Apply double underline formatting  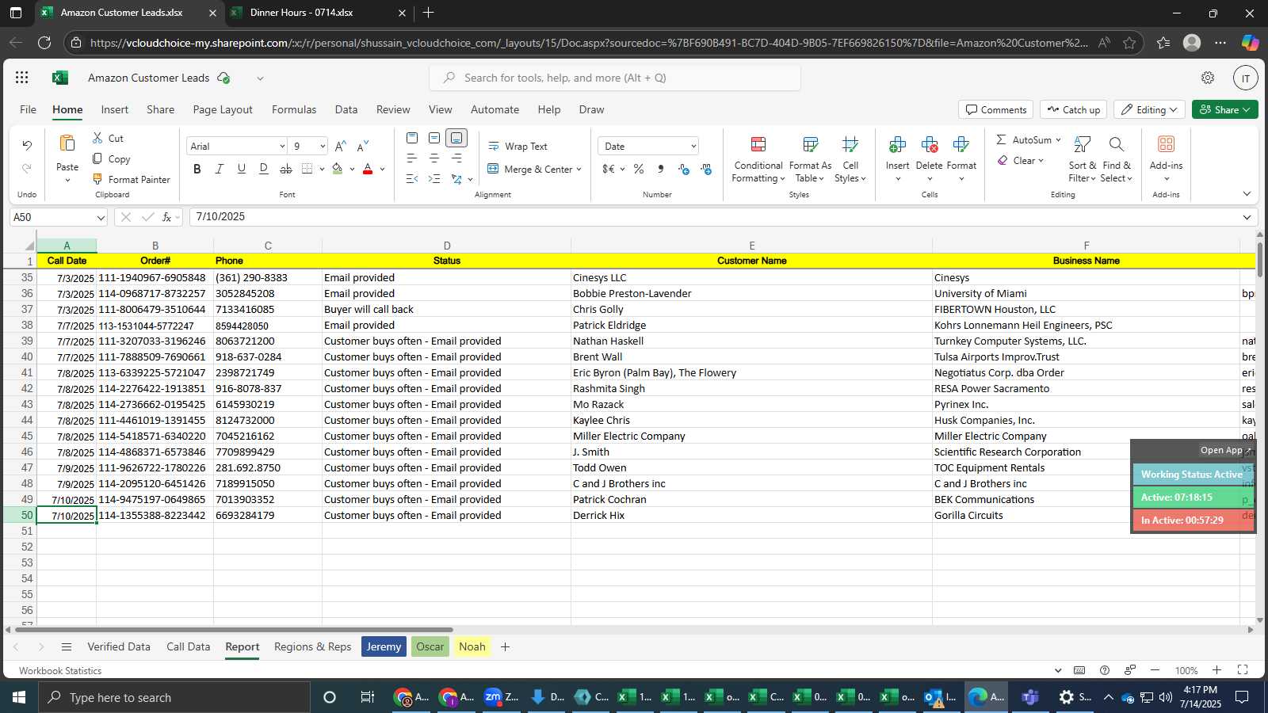pyautogui.click(x=264, y=169)
